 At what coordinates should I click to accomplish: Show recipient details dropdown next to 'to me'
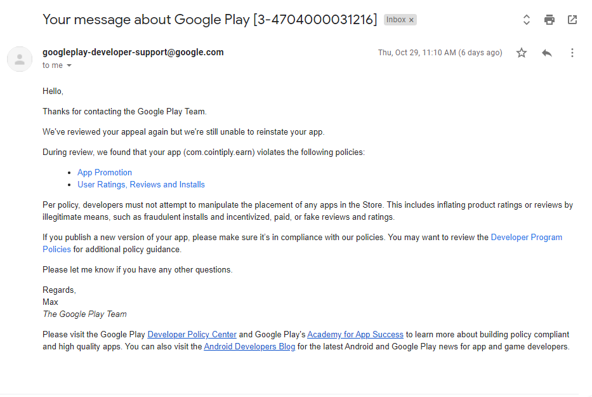(69, 65)
